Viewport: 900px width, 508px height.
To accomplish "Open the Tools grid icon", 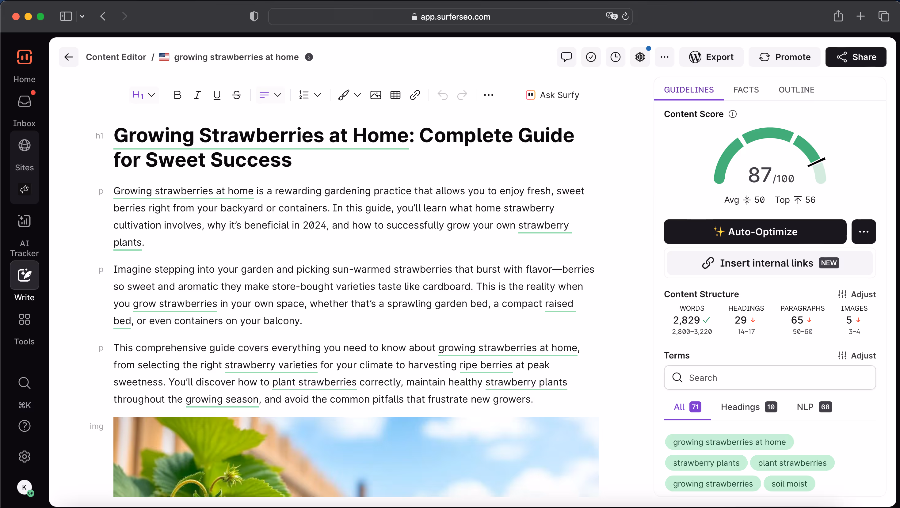I will pyautogui.click(x=25, y=319).
